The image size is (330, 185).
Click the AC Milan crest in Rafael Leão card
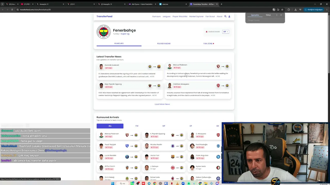(x=173, y=179)
